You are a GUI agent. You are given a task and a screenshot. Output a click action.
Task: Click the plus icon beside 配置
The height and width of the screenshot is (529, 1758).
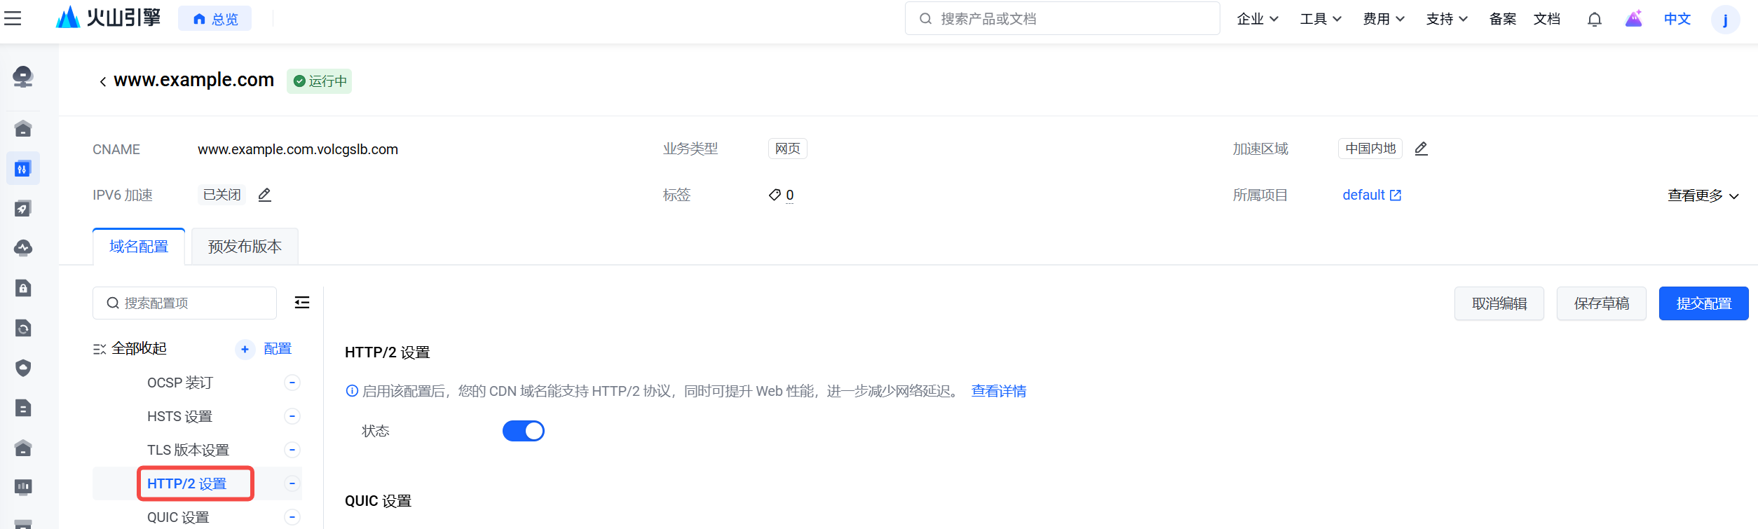click(x=245, y=349)
